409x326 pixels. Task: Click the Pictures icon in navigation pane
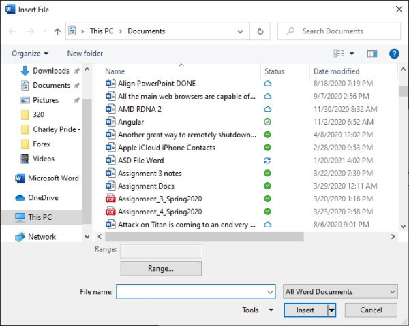coord(25,100)
